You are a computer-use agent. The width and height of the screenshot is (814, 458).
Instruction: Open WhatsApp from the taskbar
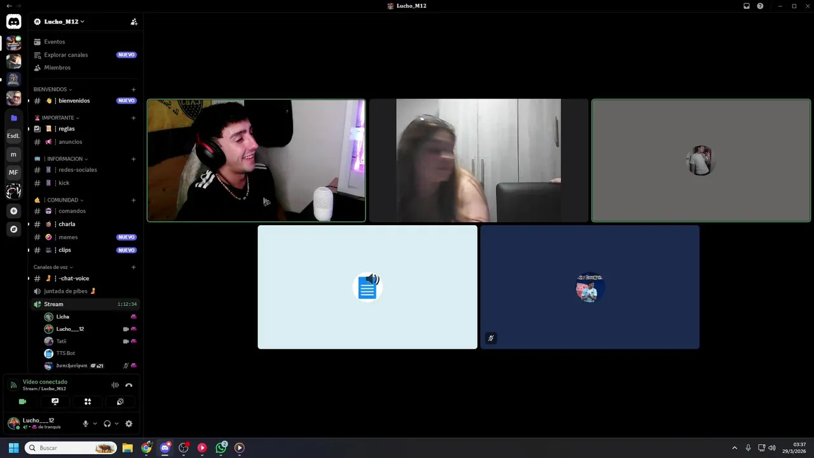pos(221,448)
